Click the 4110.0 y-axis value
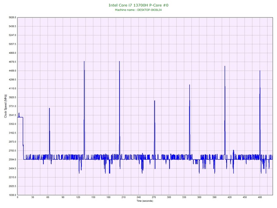 coord(12,88)
